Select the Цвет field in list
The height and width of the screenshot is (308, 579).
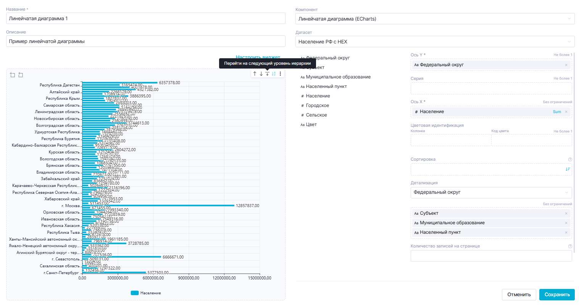(x=311, y=124)
